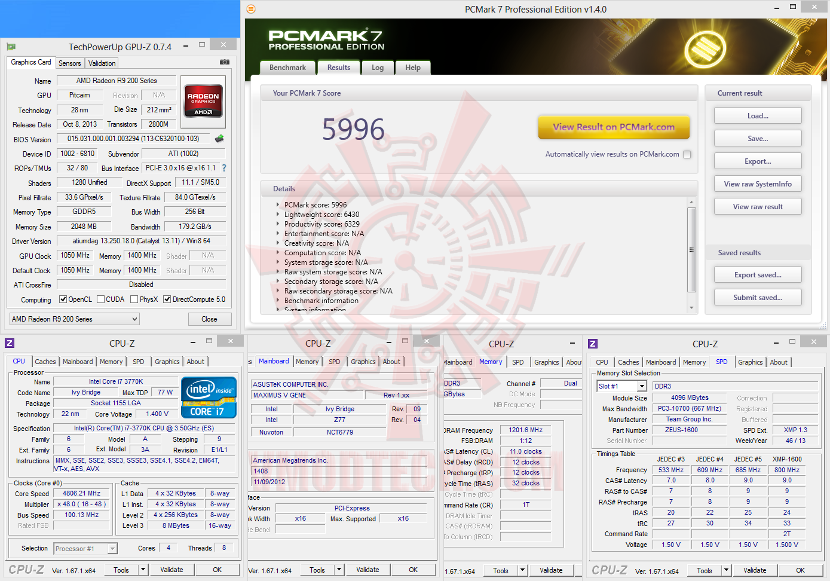Open the About tab in the CPU-Z SPD window

(x=779, y=362)
